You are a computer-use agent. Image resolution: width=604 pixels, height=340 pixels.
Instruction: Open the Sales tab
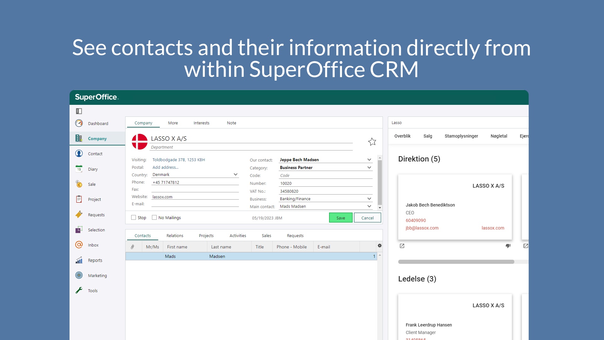coord(266,235)
